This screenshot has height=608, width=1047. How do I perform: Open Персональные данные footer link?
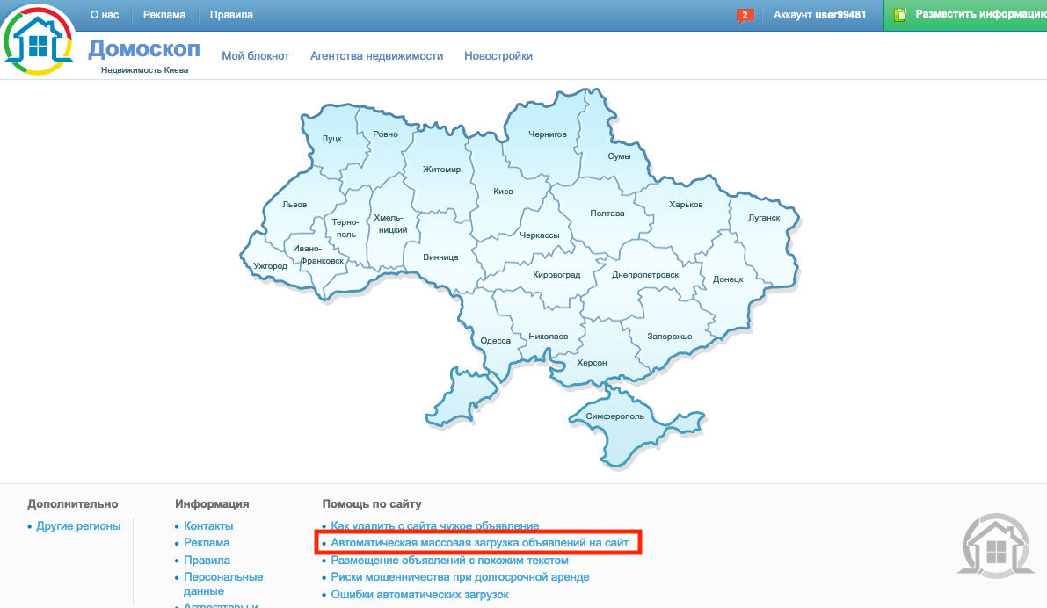[x=223, y=584]
